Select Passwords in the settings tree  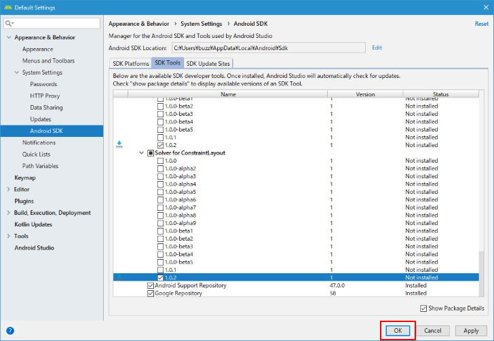pos(43,84)
